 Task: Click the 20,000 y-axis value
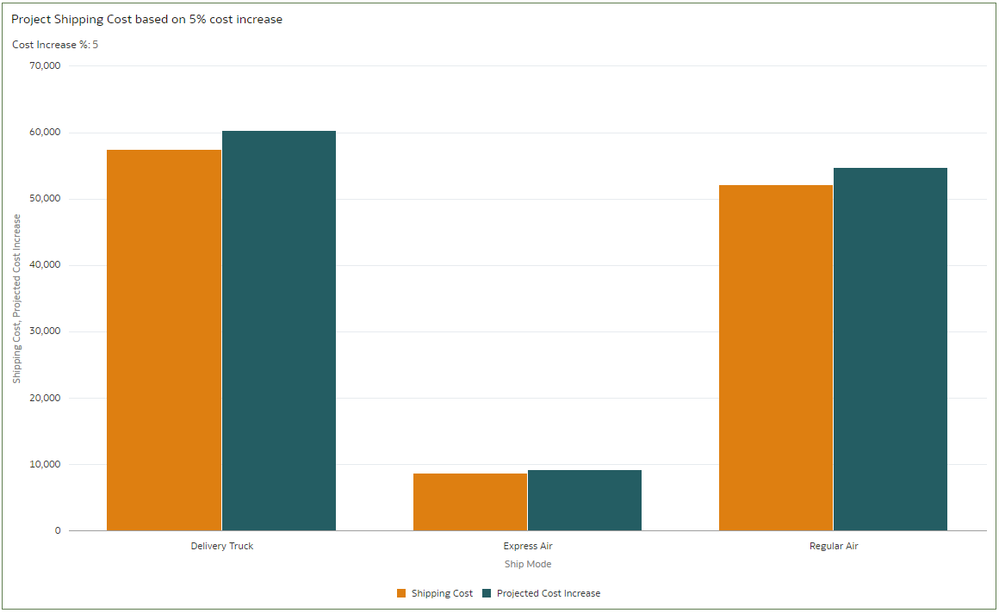(x=45, y=399)
